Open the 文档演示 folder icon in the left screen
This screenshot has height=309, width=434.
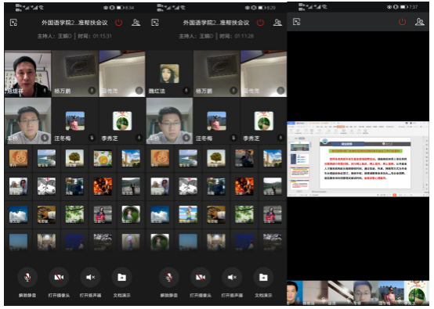(x=121, y=277)
